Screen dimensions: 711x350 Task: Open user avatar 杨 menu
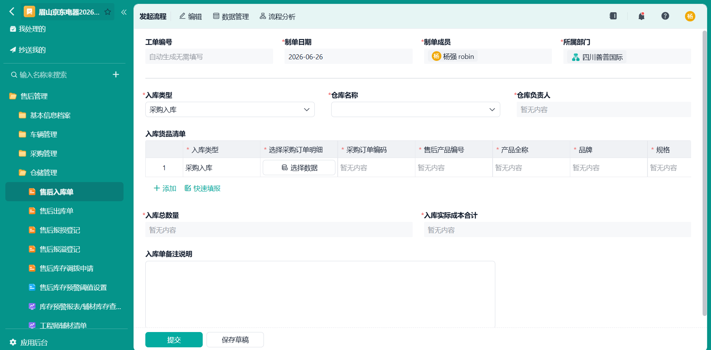click(690, 16)
